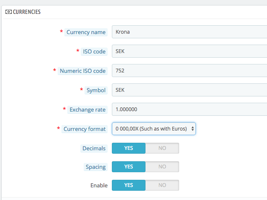The width and height of the screenshot is (267, 200).
Task: Set Spacing to NO
Action: click(x=162, y=167)
